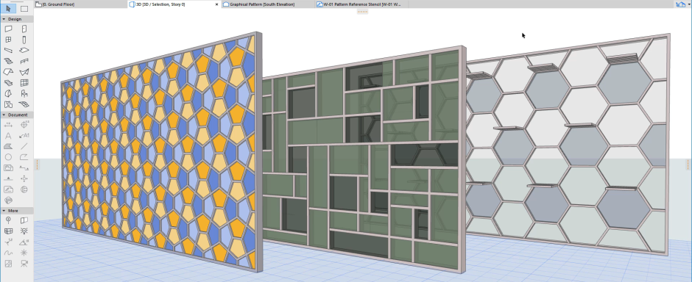Close the 3D Selection tab
Viewport: 692px width, 282px height.
216,4
